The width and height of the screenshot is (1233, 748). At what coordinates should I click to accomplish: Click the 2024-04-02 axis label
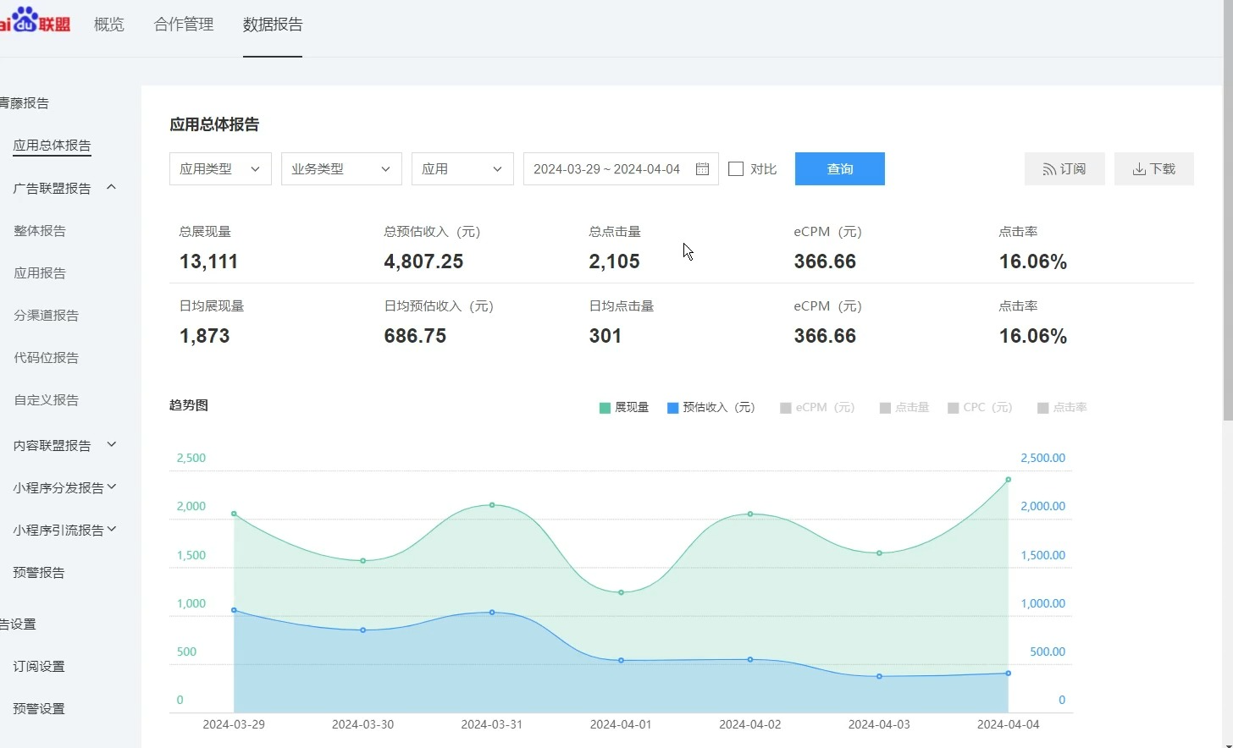(750, 724)
